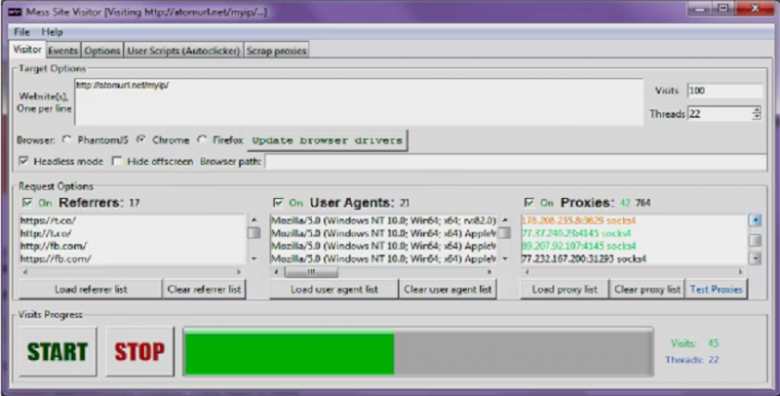Toggle Hide offscreen checkbox

117,161
